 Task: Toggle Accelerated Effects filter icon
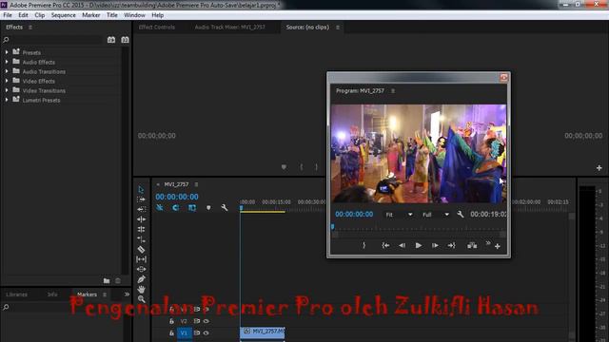coord(111,40)
